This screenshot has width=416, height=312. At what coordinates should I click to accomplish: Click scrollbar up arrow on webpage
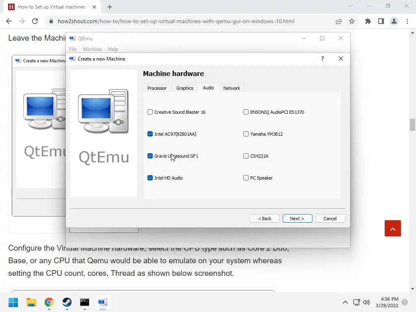click(412, 32)
